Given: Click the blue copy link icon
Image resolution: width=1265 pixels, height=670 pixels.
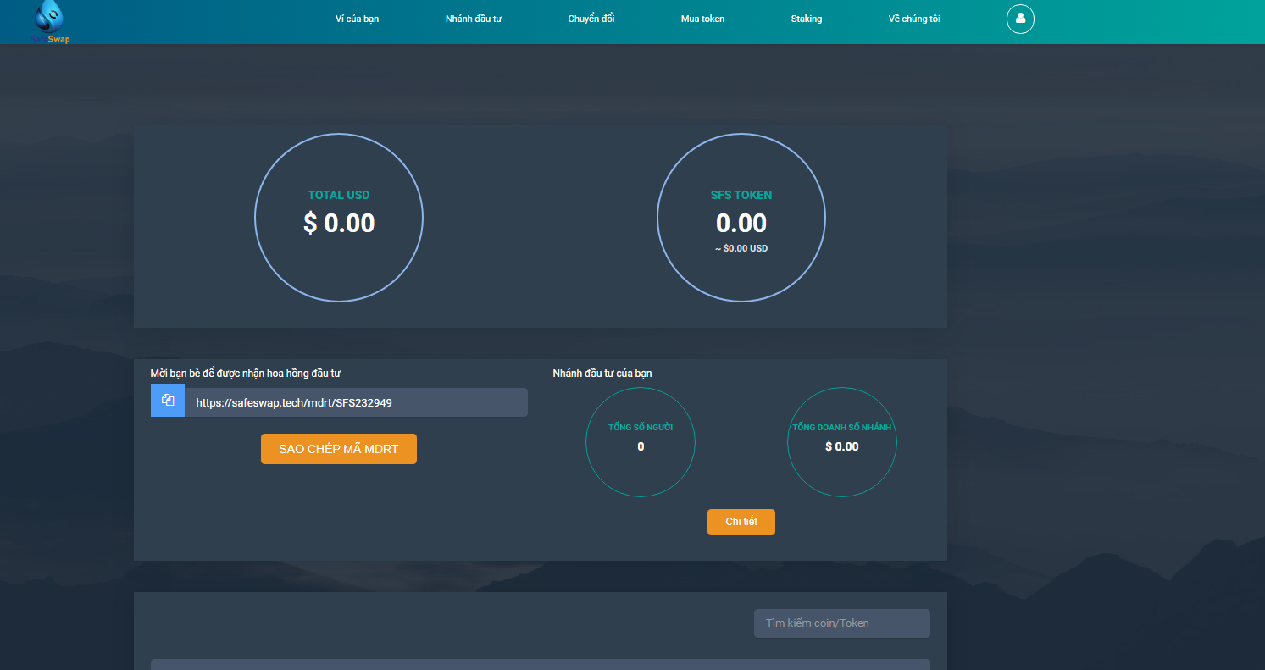Looking at the screenshot, I should [168, 401].
